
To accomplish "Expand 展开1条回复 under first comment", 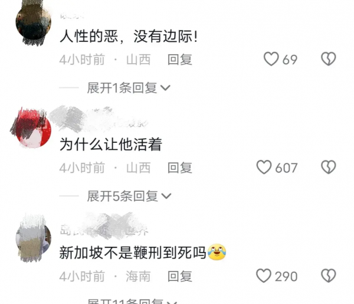I will 129,88.
